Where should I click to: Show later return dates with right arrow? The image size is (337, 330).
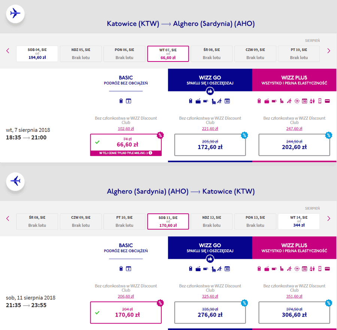coord(329,219)
